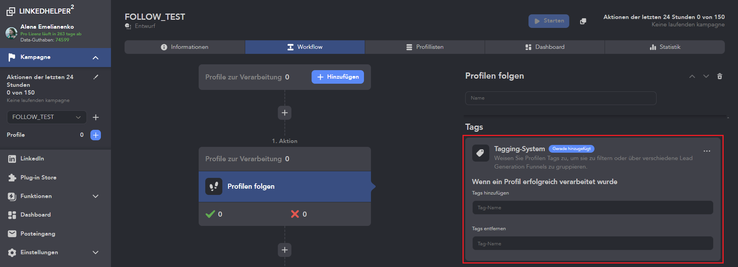Click the blue plus icon next to Profile

point(95,135)
